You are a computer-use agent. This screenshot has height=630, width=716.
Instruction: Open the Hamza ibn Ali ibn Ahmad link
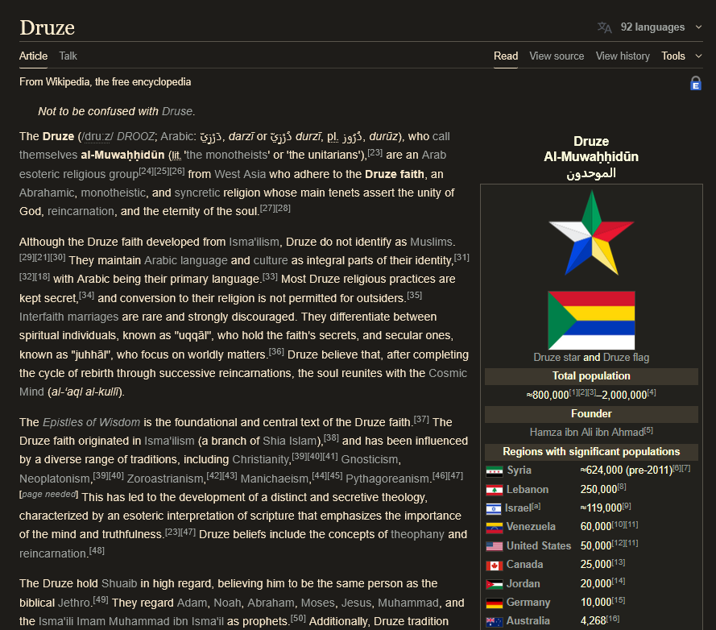pyautogui.click(x=587, y=432)
